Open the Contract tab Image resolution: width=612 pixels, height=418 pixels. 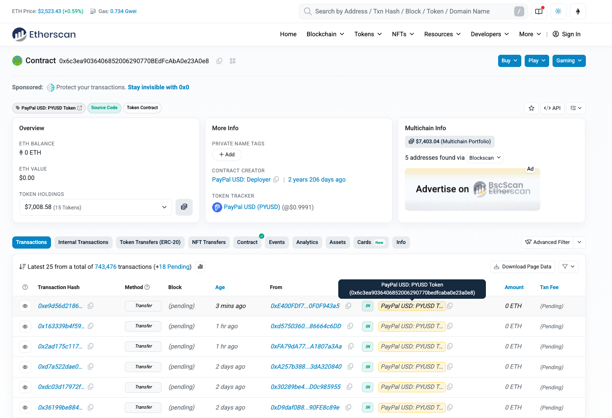point(247,242)
